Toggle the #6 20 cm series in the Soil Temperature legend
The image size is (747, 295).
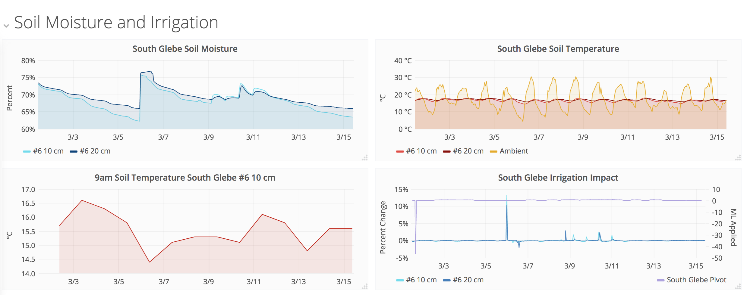[x=468, y=151]
